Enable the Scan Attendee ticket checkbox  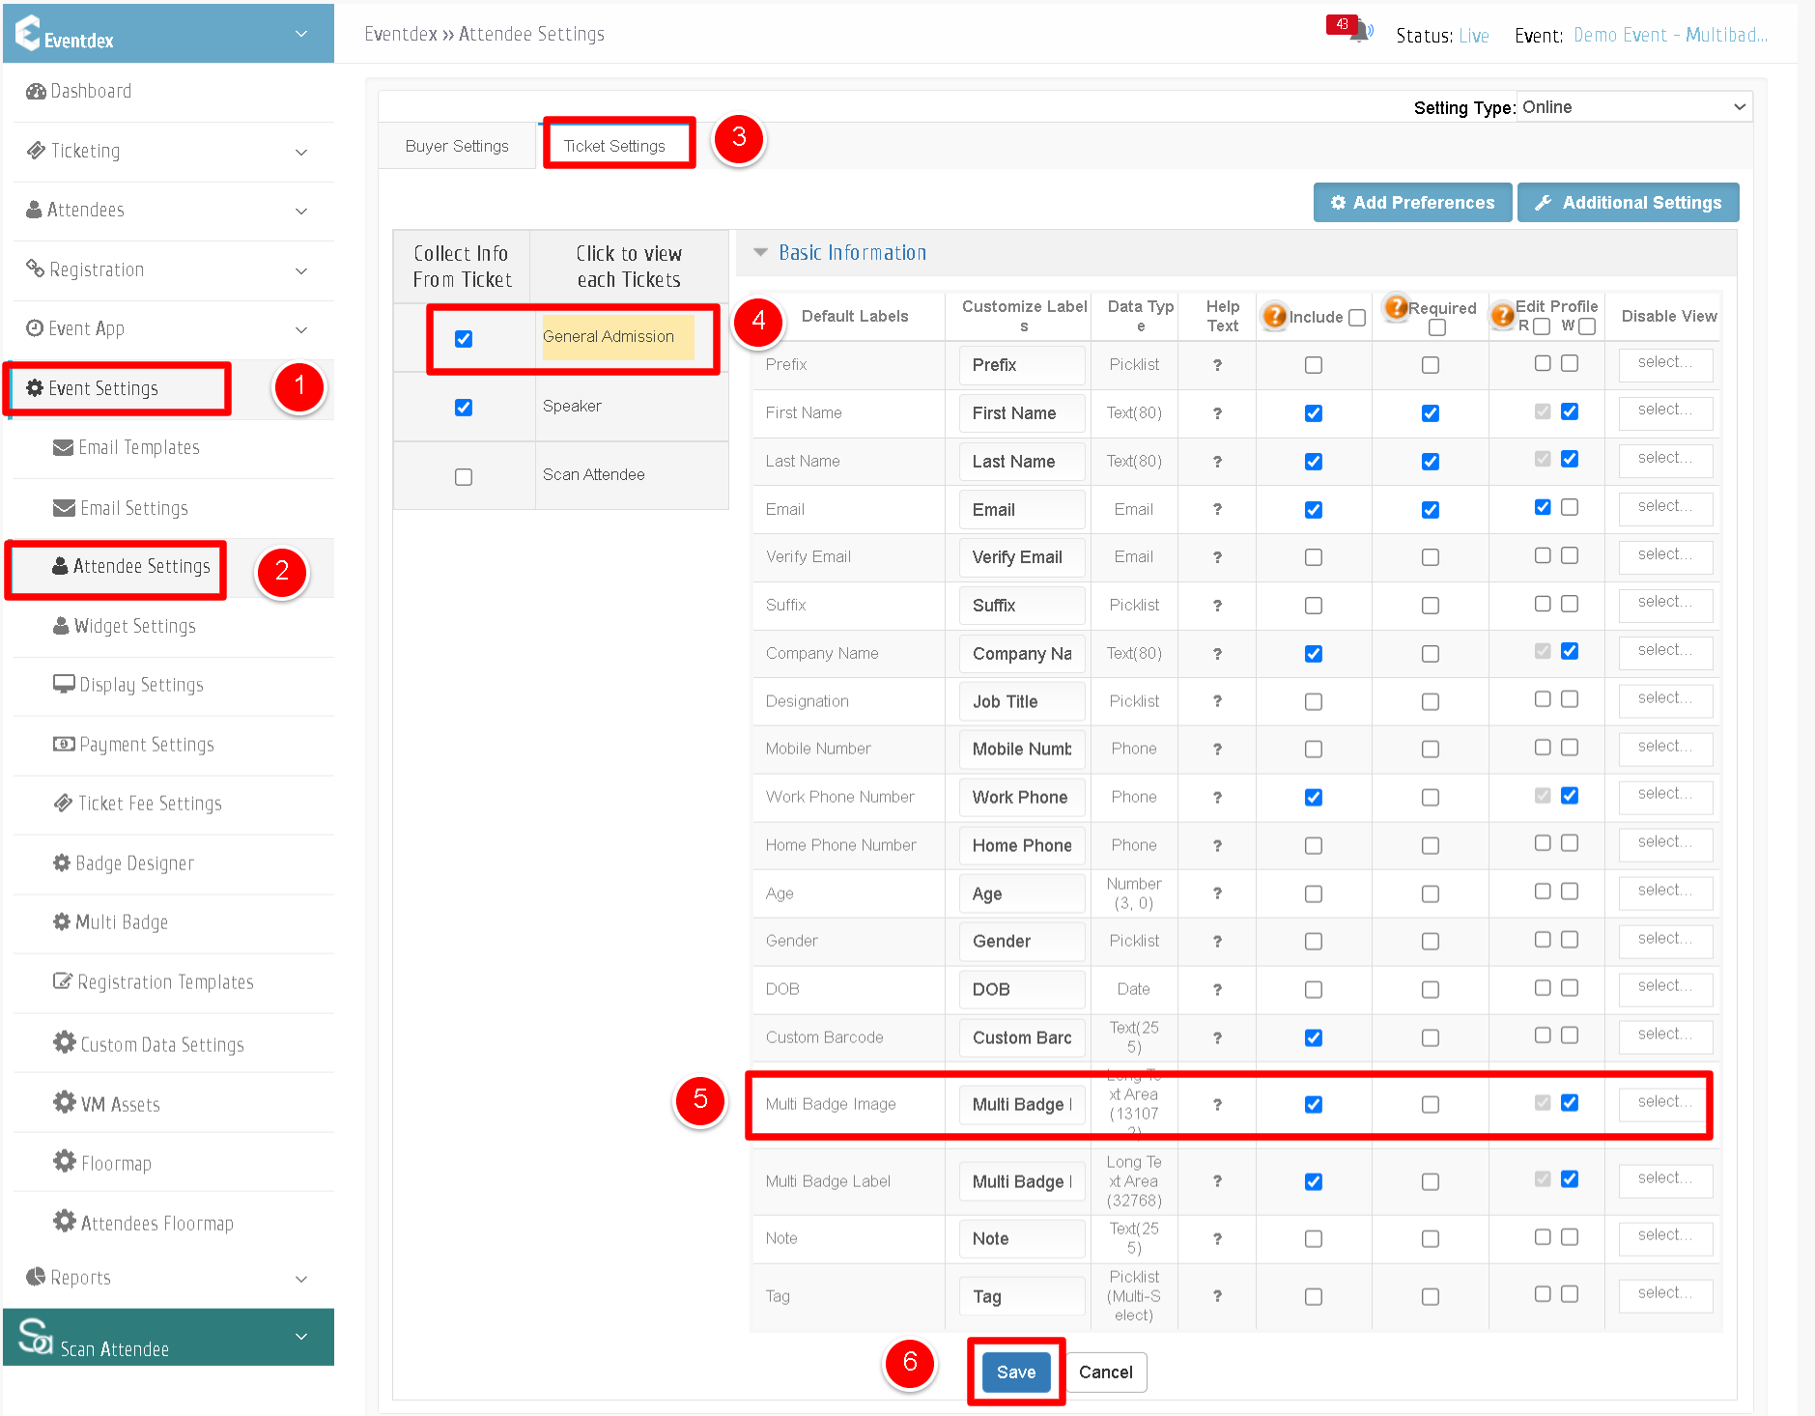pyautogui.click(x=464, y=476)
